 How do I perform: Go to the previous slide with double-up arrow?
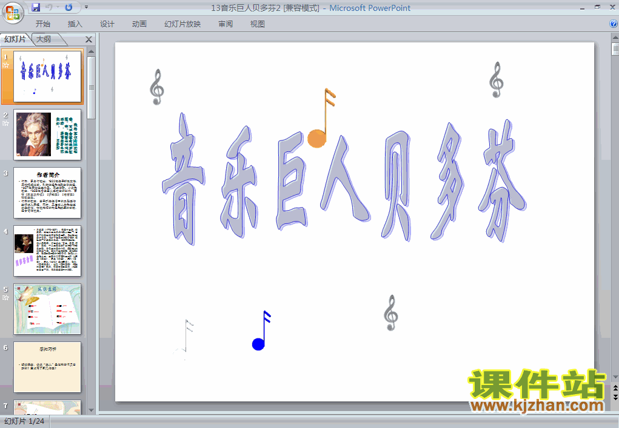point(615,388)
